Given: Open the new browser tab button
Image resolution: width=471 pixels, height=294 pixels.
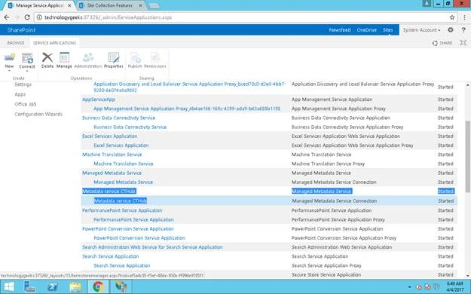Looking at the screenshot, I should click(x=154, y=6).
